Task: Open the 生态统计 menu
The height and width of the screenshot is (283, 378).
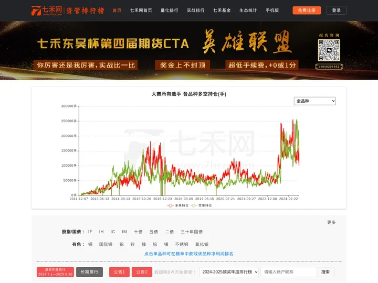Action: 248,10
